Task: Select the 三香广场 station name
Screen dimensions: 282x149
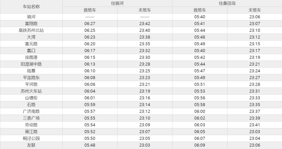Action: (31, 118)
